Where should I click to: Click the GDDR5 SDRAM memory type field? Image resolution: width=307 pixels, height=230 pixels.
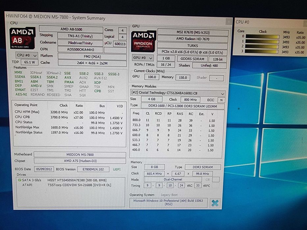[x=192, y=59]
